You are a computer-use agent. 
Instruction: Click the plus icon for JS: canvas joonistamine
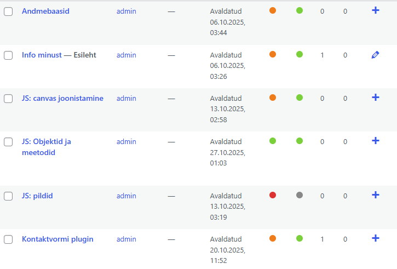(375, 98)
